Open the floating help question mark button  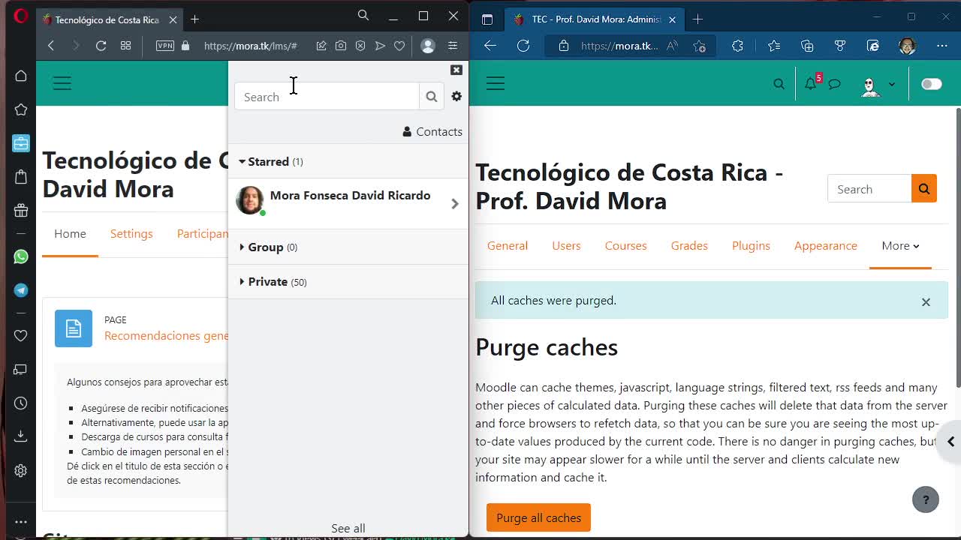pyautogui.click(x=926, y=499)
